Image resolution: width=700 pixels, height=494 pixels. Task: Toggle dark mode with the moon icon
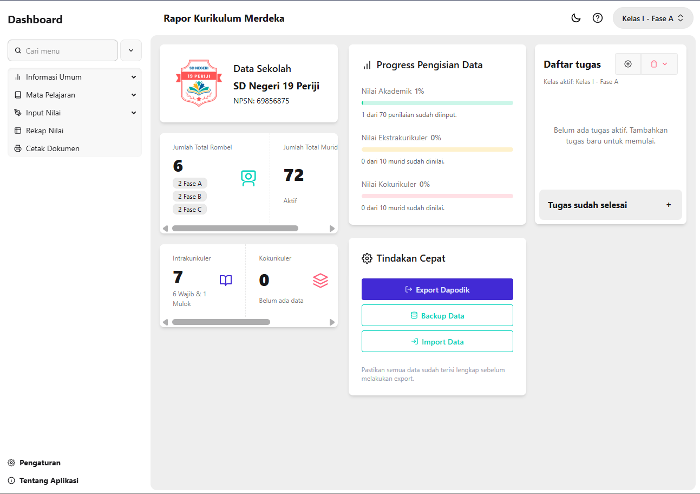pos(575,18)
